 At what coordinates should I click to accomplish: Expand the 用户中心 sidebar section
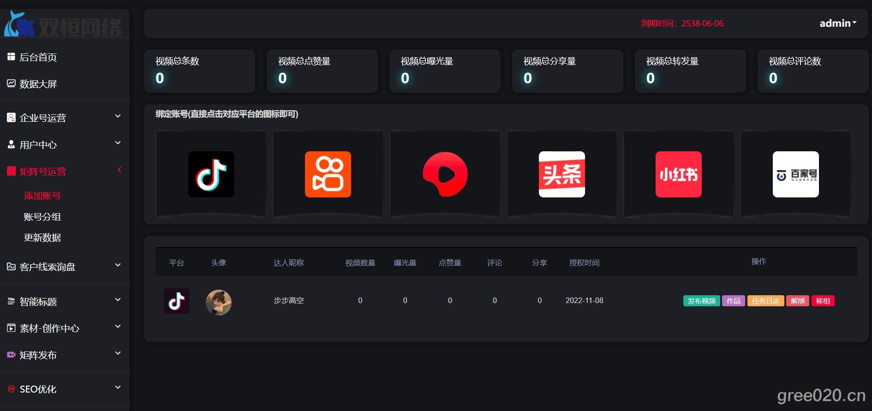click(65, 144)
